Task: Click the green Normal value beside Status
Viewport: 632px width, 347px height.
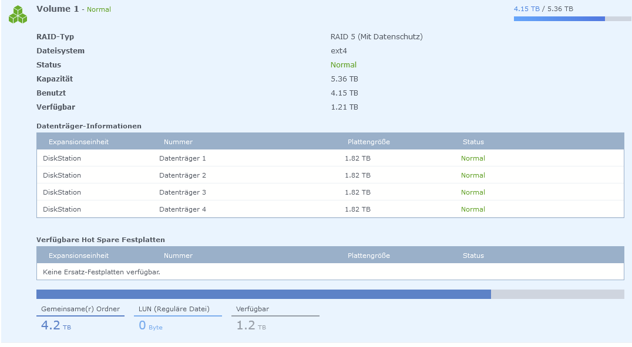Action: (x=344, y=64)
